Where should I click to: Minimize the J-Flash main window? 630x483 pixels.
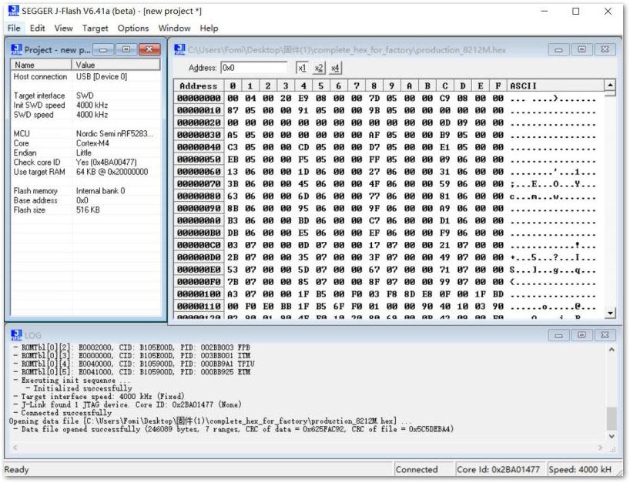pyautogui.click(x=545, y=11)
